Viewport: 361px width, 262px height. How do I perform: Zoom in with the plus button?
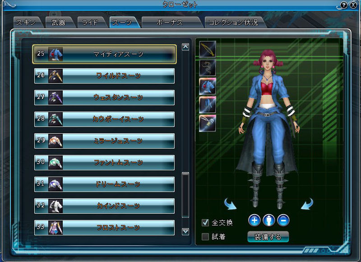255,220
